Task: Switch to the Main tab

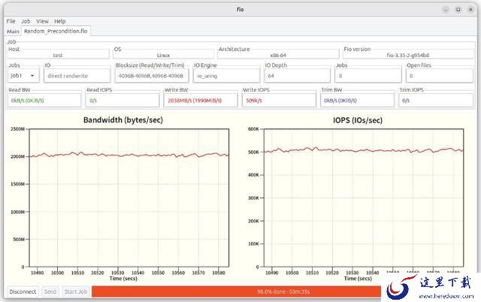Action: pyautogui.click(x=13, y=32)
